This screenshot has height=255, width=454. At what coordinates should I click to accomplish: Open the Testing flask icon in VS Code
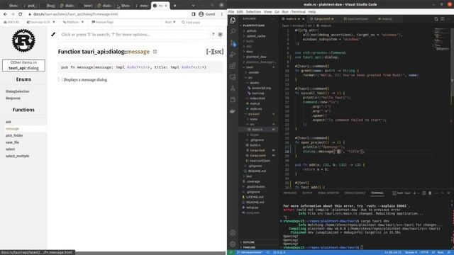click(x=233, y=89)
